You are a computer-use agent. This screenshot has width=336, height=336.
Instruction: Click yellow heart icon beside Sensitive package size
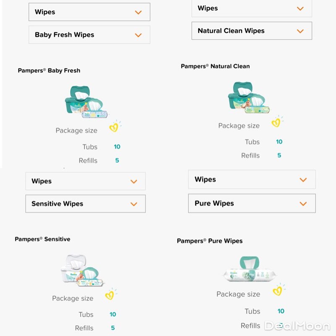110,295
